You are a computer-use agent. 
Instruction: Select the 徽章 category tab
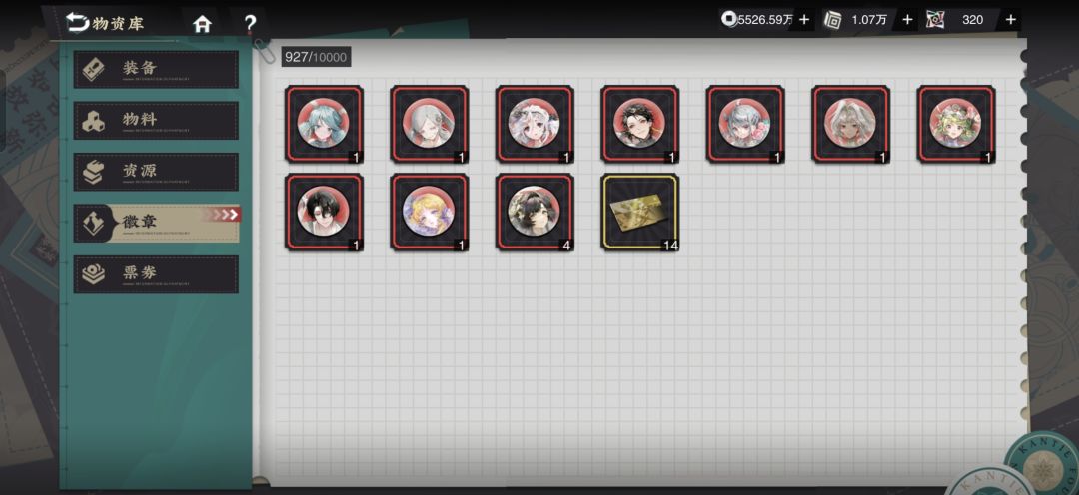(156, 223)
